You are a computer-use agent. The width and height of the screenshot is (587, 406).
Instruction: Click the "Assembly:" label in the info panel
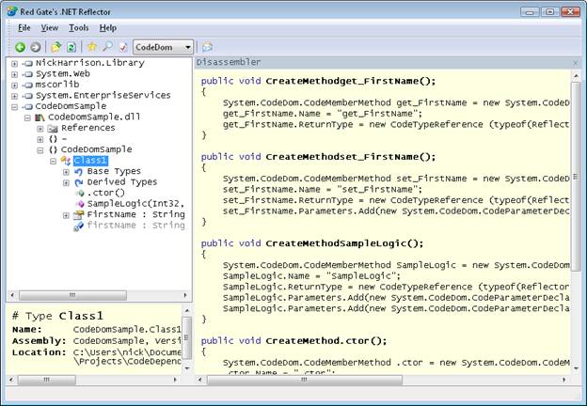click(x=39, y=341)
